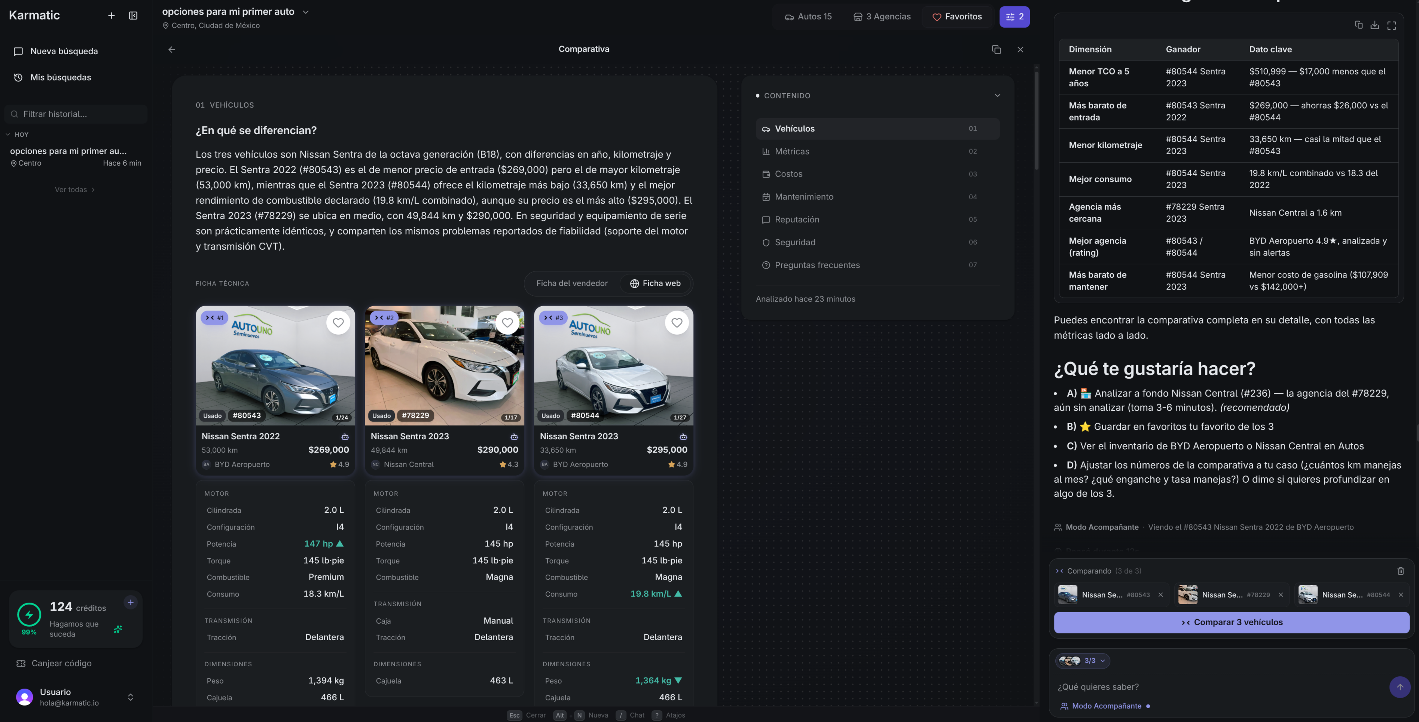Open the user avatar for hola@karmatic.io
The height and width of the screenshot is (722, 1419).
tap(25, 697)
